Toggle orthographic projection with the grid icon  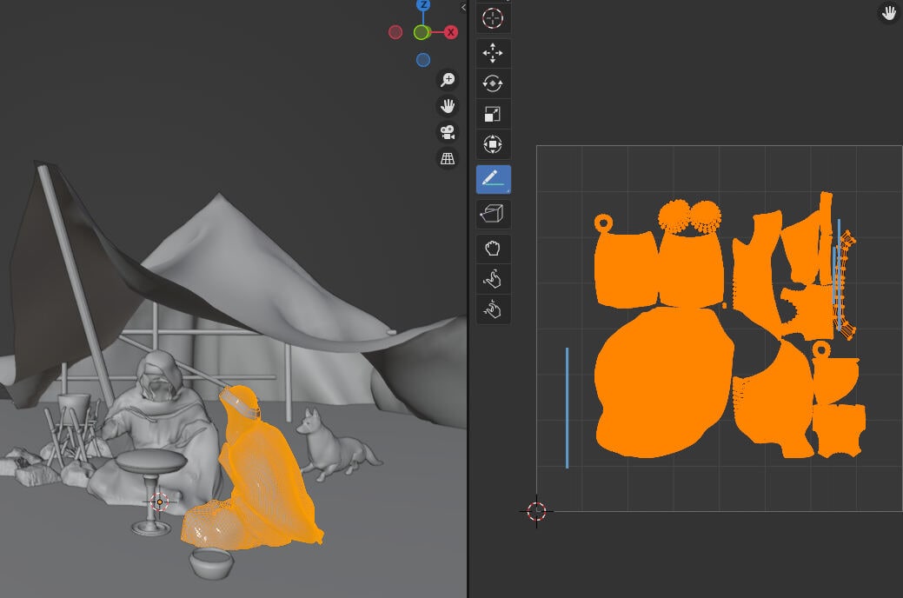pos(447,159)
